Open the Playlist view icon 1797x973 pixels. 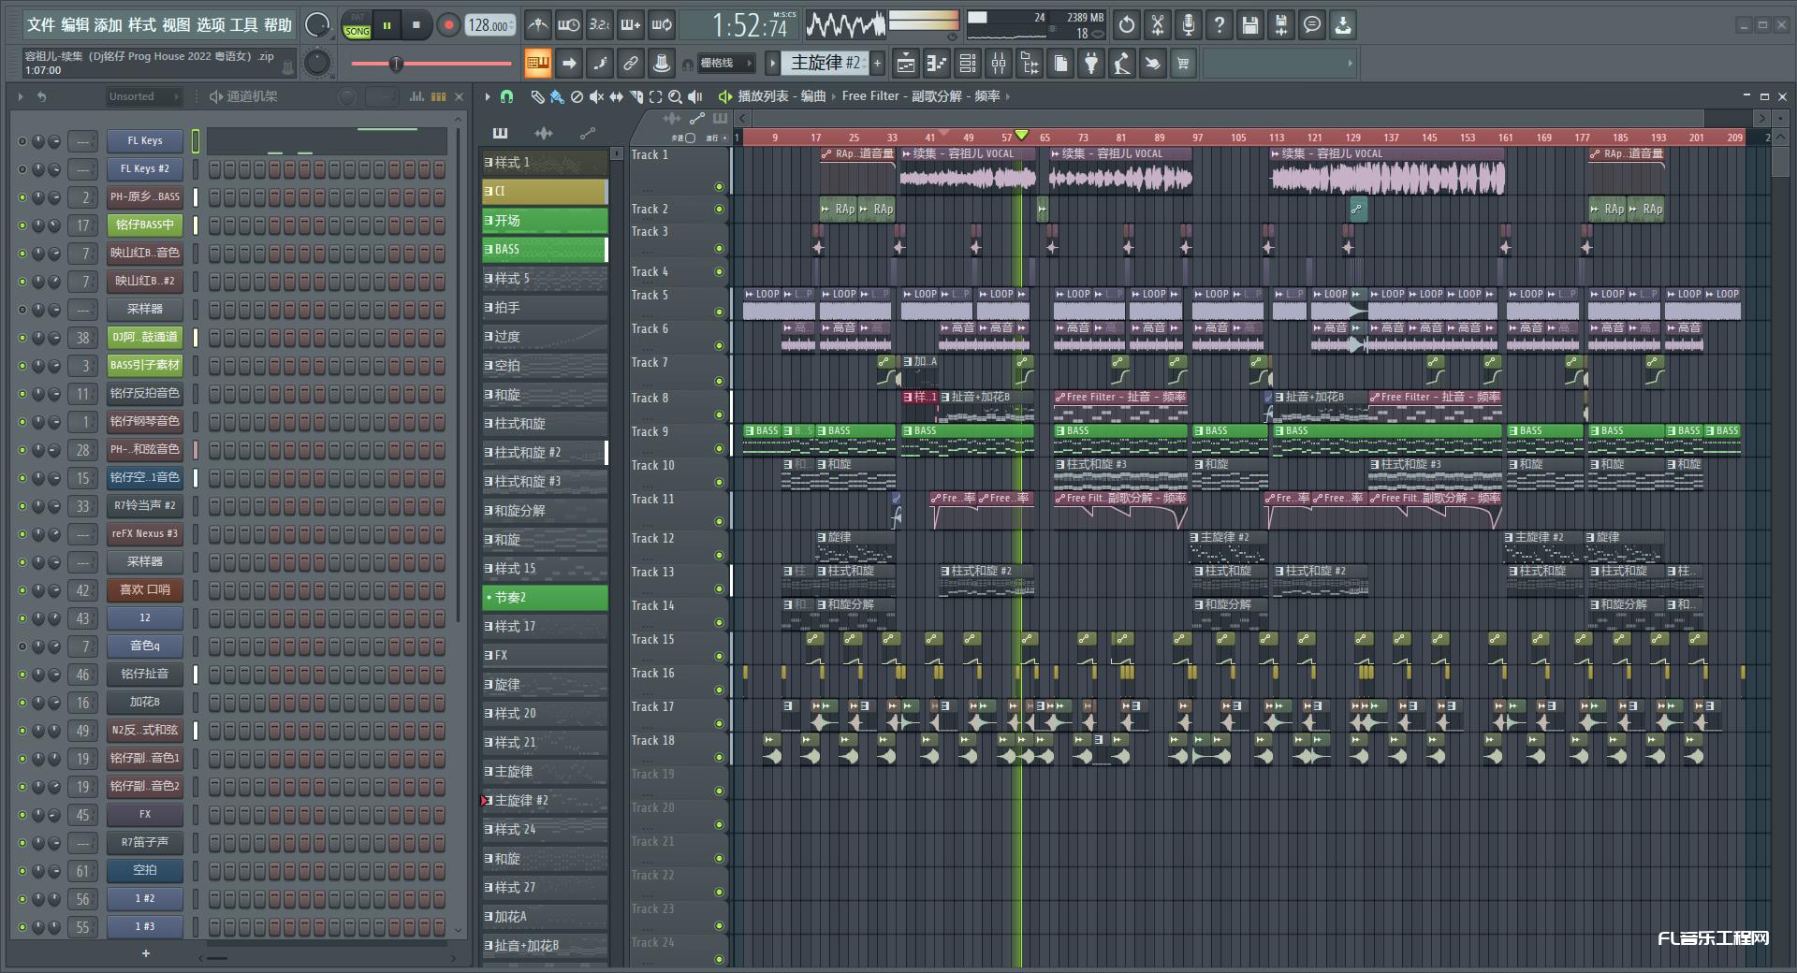[x=905, y=64]
